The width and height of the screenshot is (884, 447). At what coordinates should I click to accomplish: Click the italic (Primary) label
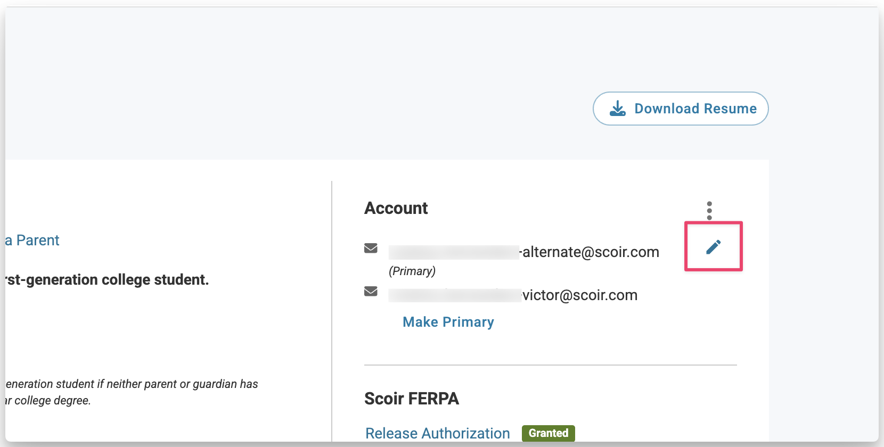412,271
